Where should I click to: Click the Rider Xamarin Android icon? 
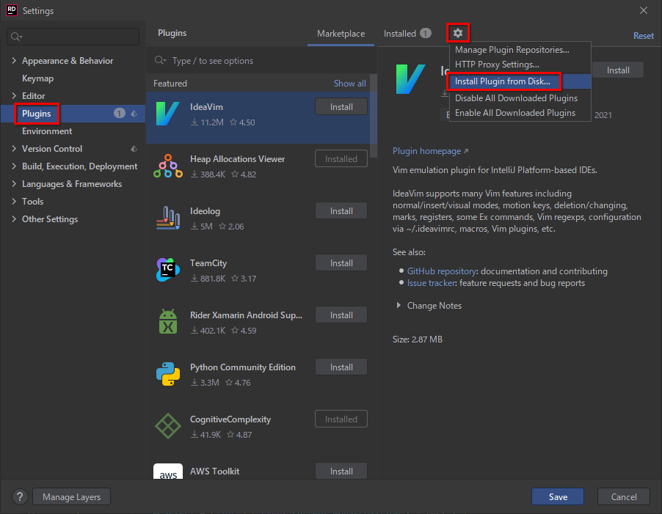(x=167, y=322)
